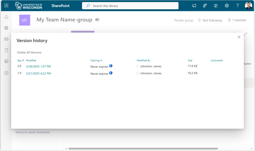Open version dated 3/21/2025 4:22 PM

click(38, 73)
